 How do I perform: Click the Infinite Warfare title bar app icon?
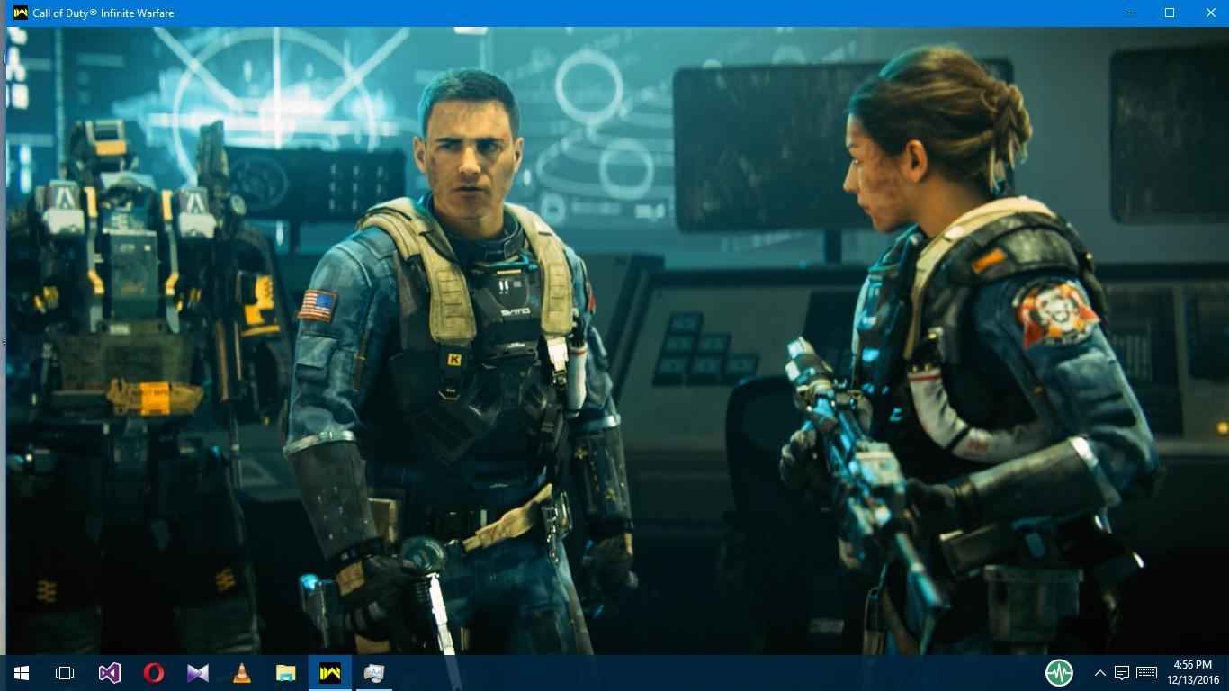[x=20, y=13]
